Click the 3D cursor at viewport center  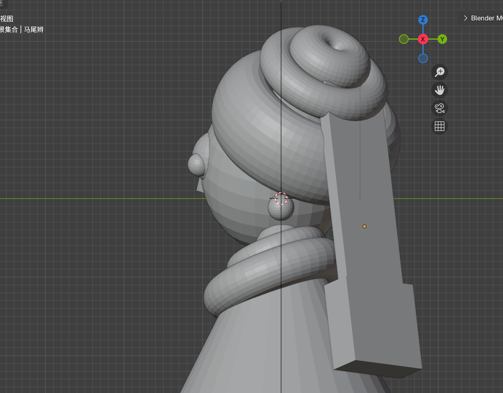tap(281, 199)
